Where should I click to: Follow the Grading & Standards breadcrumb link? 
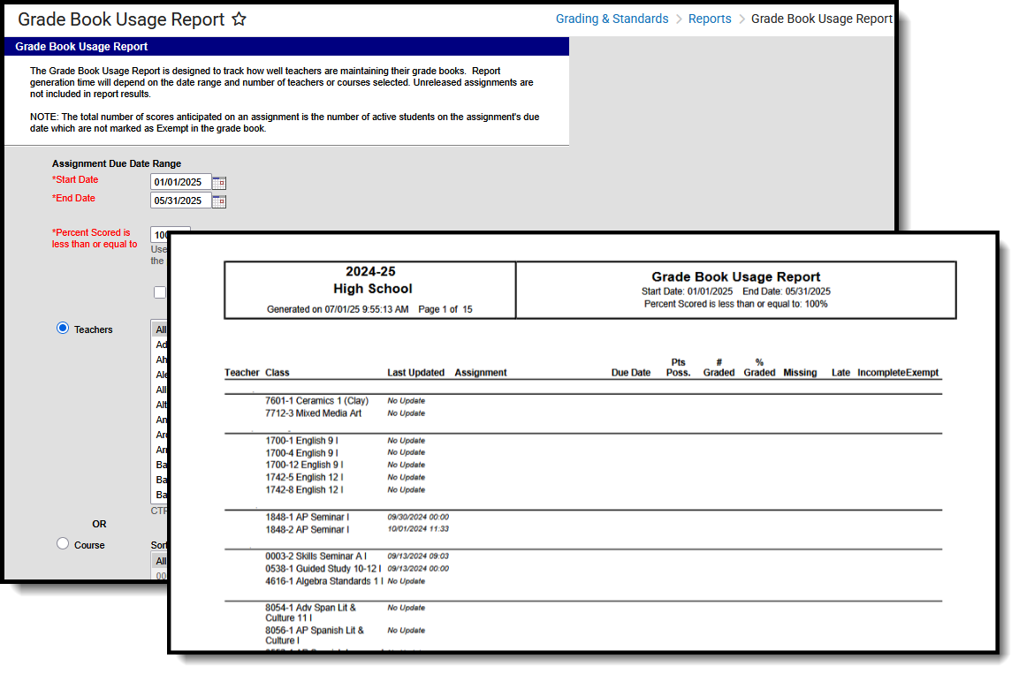[x=612, y=19]
